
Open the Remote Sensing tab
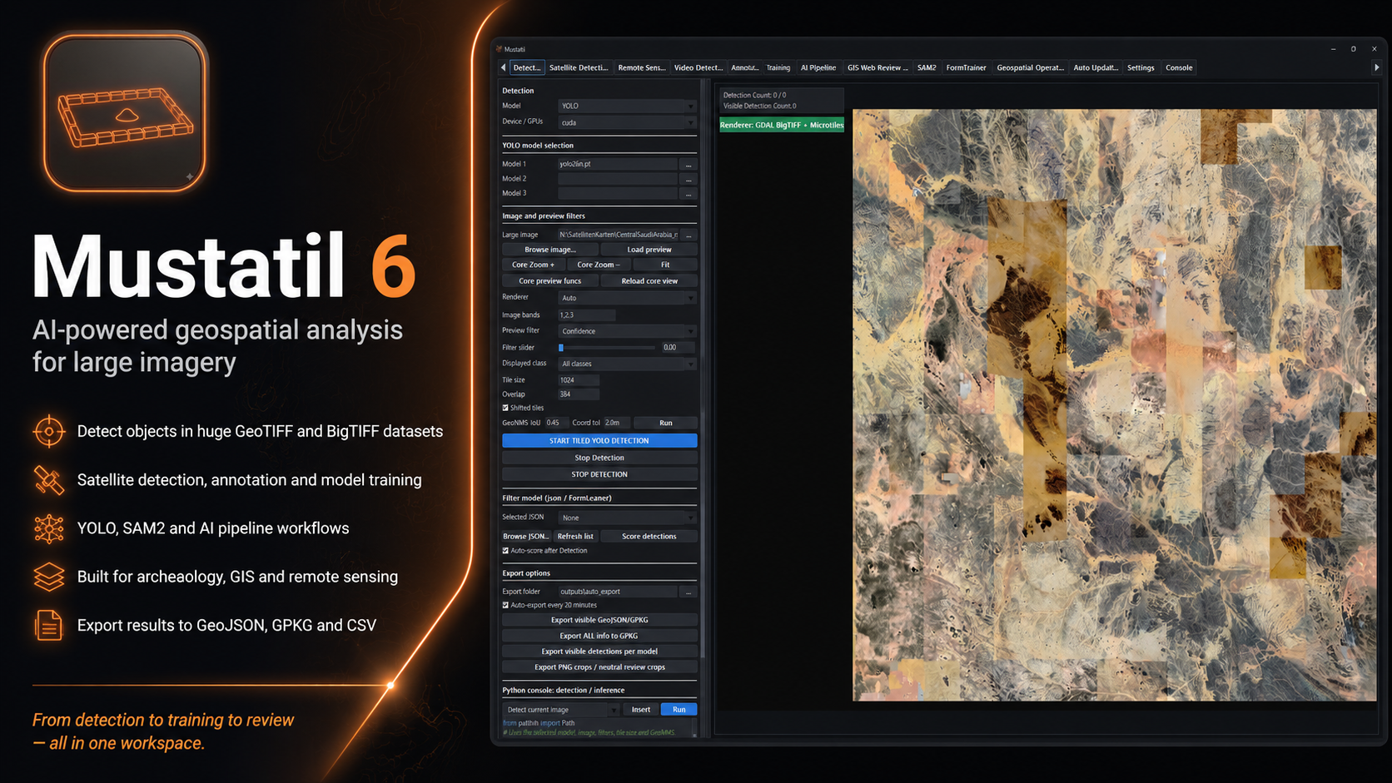642,67
